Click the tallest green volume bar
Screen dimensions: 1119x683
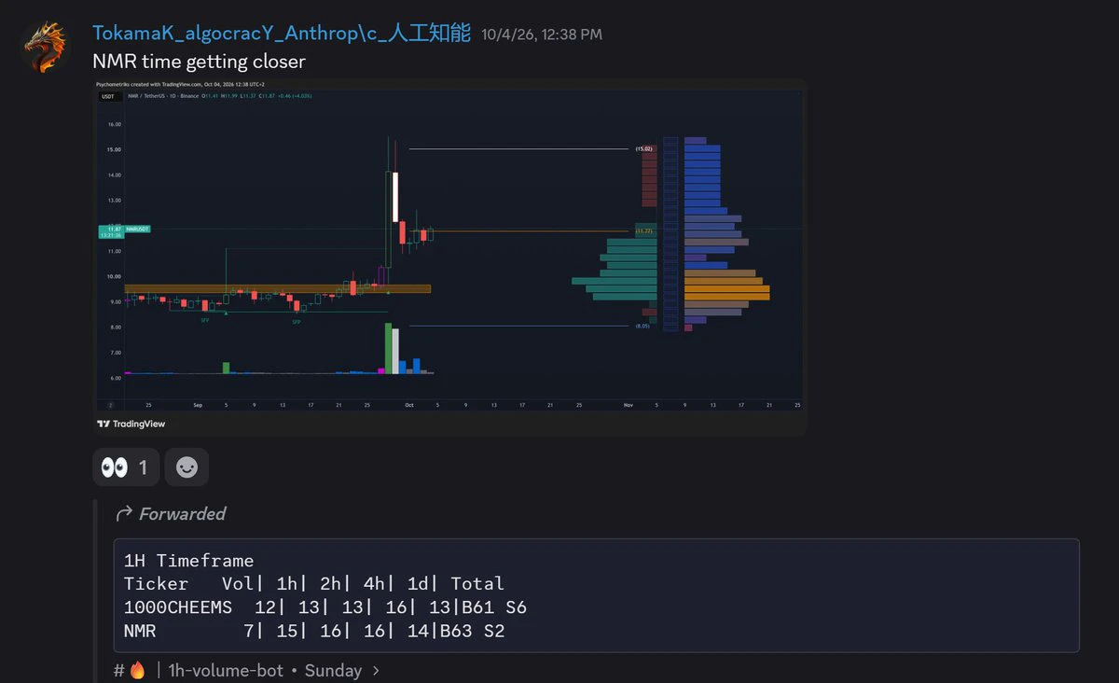(388, 348)
